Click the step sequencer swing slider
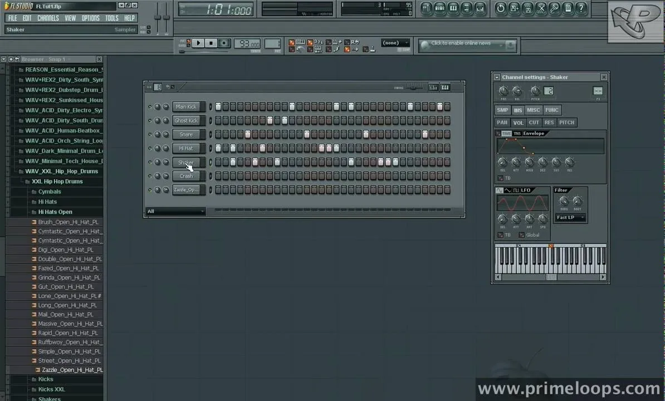Screen dimensions: 665x401 414,87
